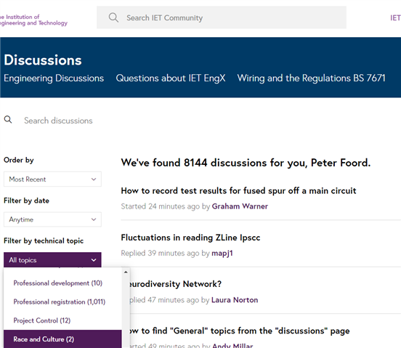Click the Order by label
401x348 pixels.
(18, 160)
